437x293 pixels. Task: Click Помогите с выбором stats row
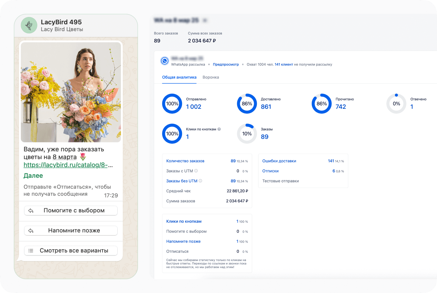[207, 231]
